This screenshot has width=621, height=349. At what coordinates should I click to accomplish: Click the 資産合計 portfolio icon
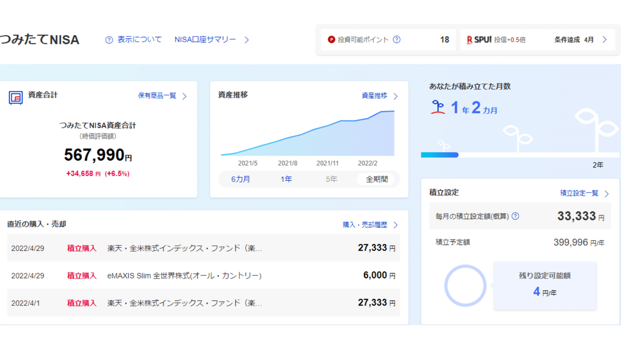pos(16,98)
